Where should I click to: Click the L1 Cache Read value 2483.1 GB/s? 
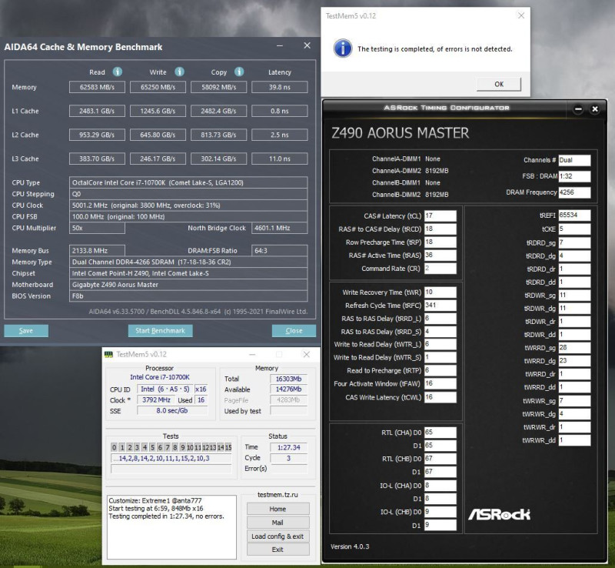pos(97,111)
